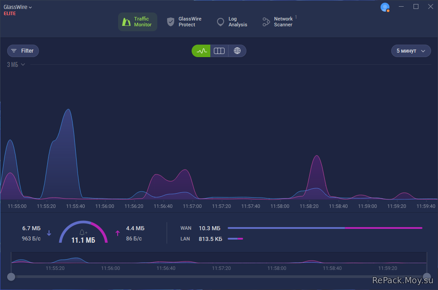Click the 86 Б/с upload speed
438x290 pixels.
coord(134,239)
